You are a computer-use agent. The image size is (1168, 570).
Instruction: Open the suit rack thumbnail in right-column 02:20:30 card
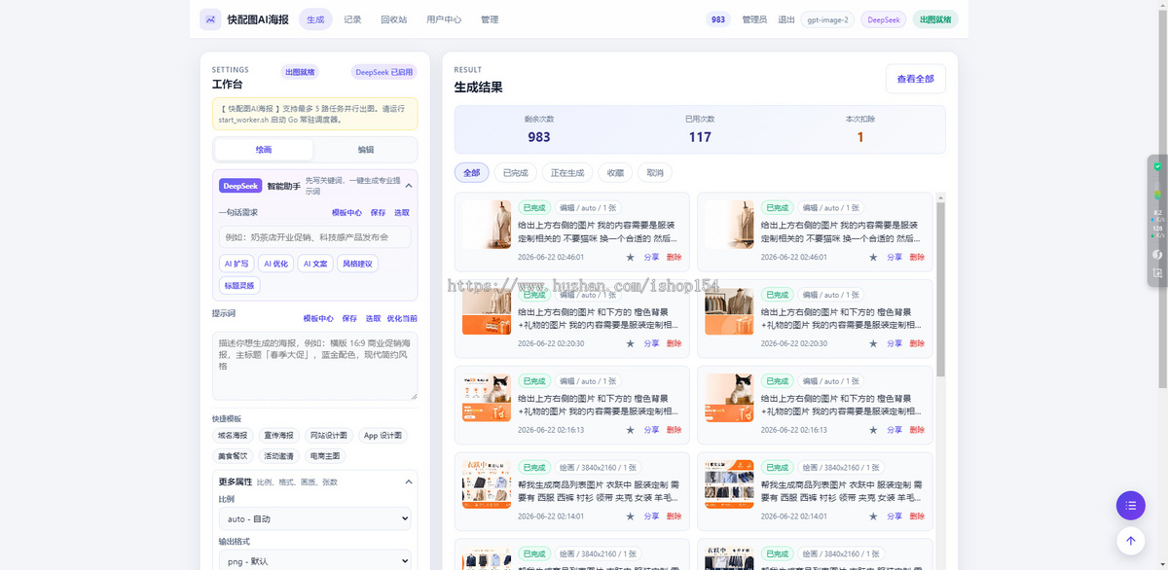[729, 311]
